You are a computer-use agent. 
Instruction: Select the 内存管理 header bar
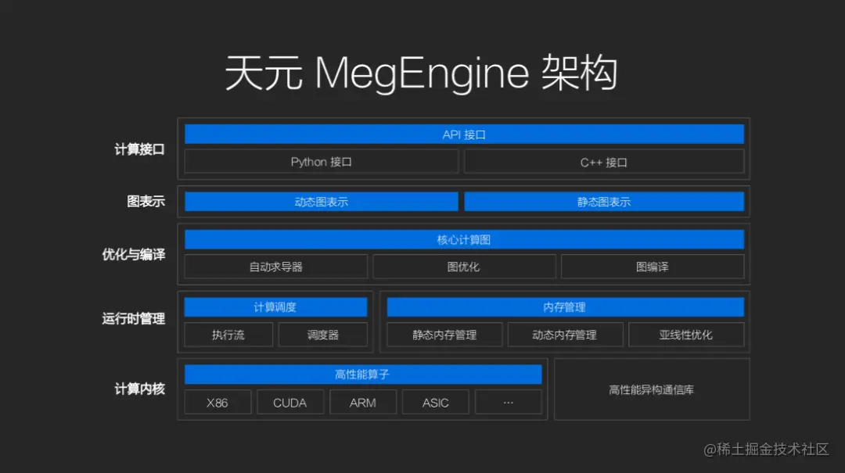(566, 307)
